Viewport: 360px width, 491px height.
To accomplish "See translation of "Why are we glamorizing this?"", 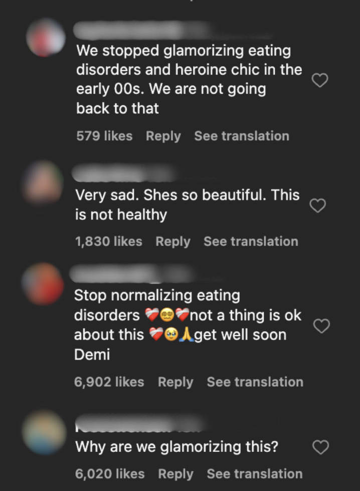I will click(x=254, y=473).
